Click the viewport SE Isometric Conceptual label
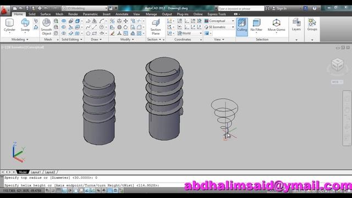This screenshot has width=352, height=198. [x=23, y=47]
